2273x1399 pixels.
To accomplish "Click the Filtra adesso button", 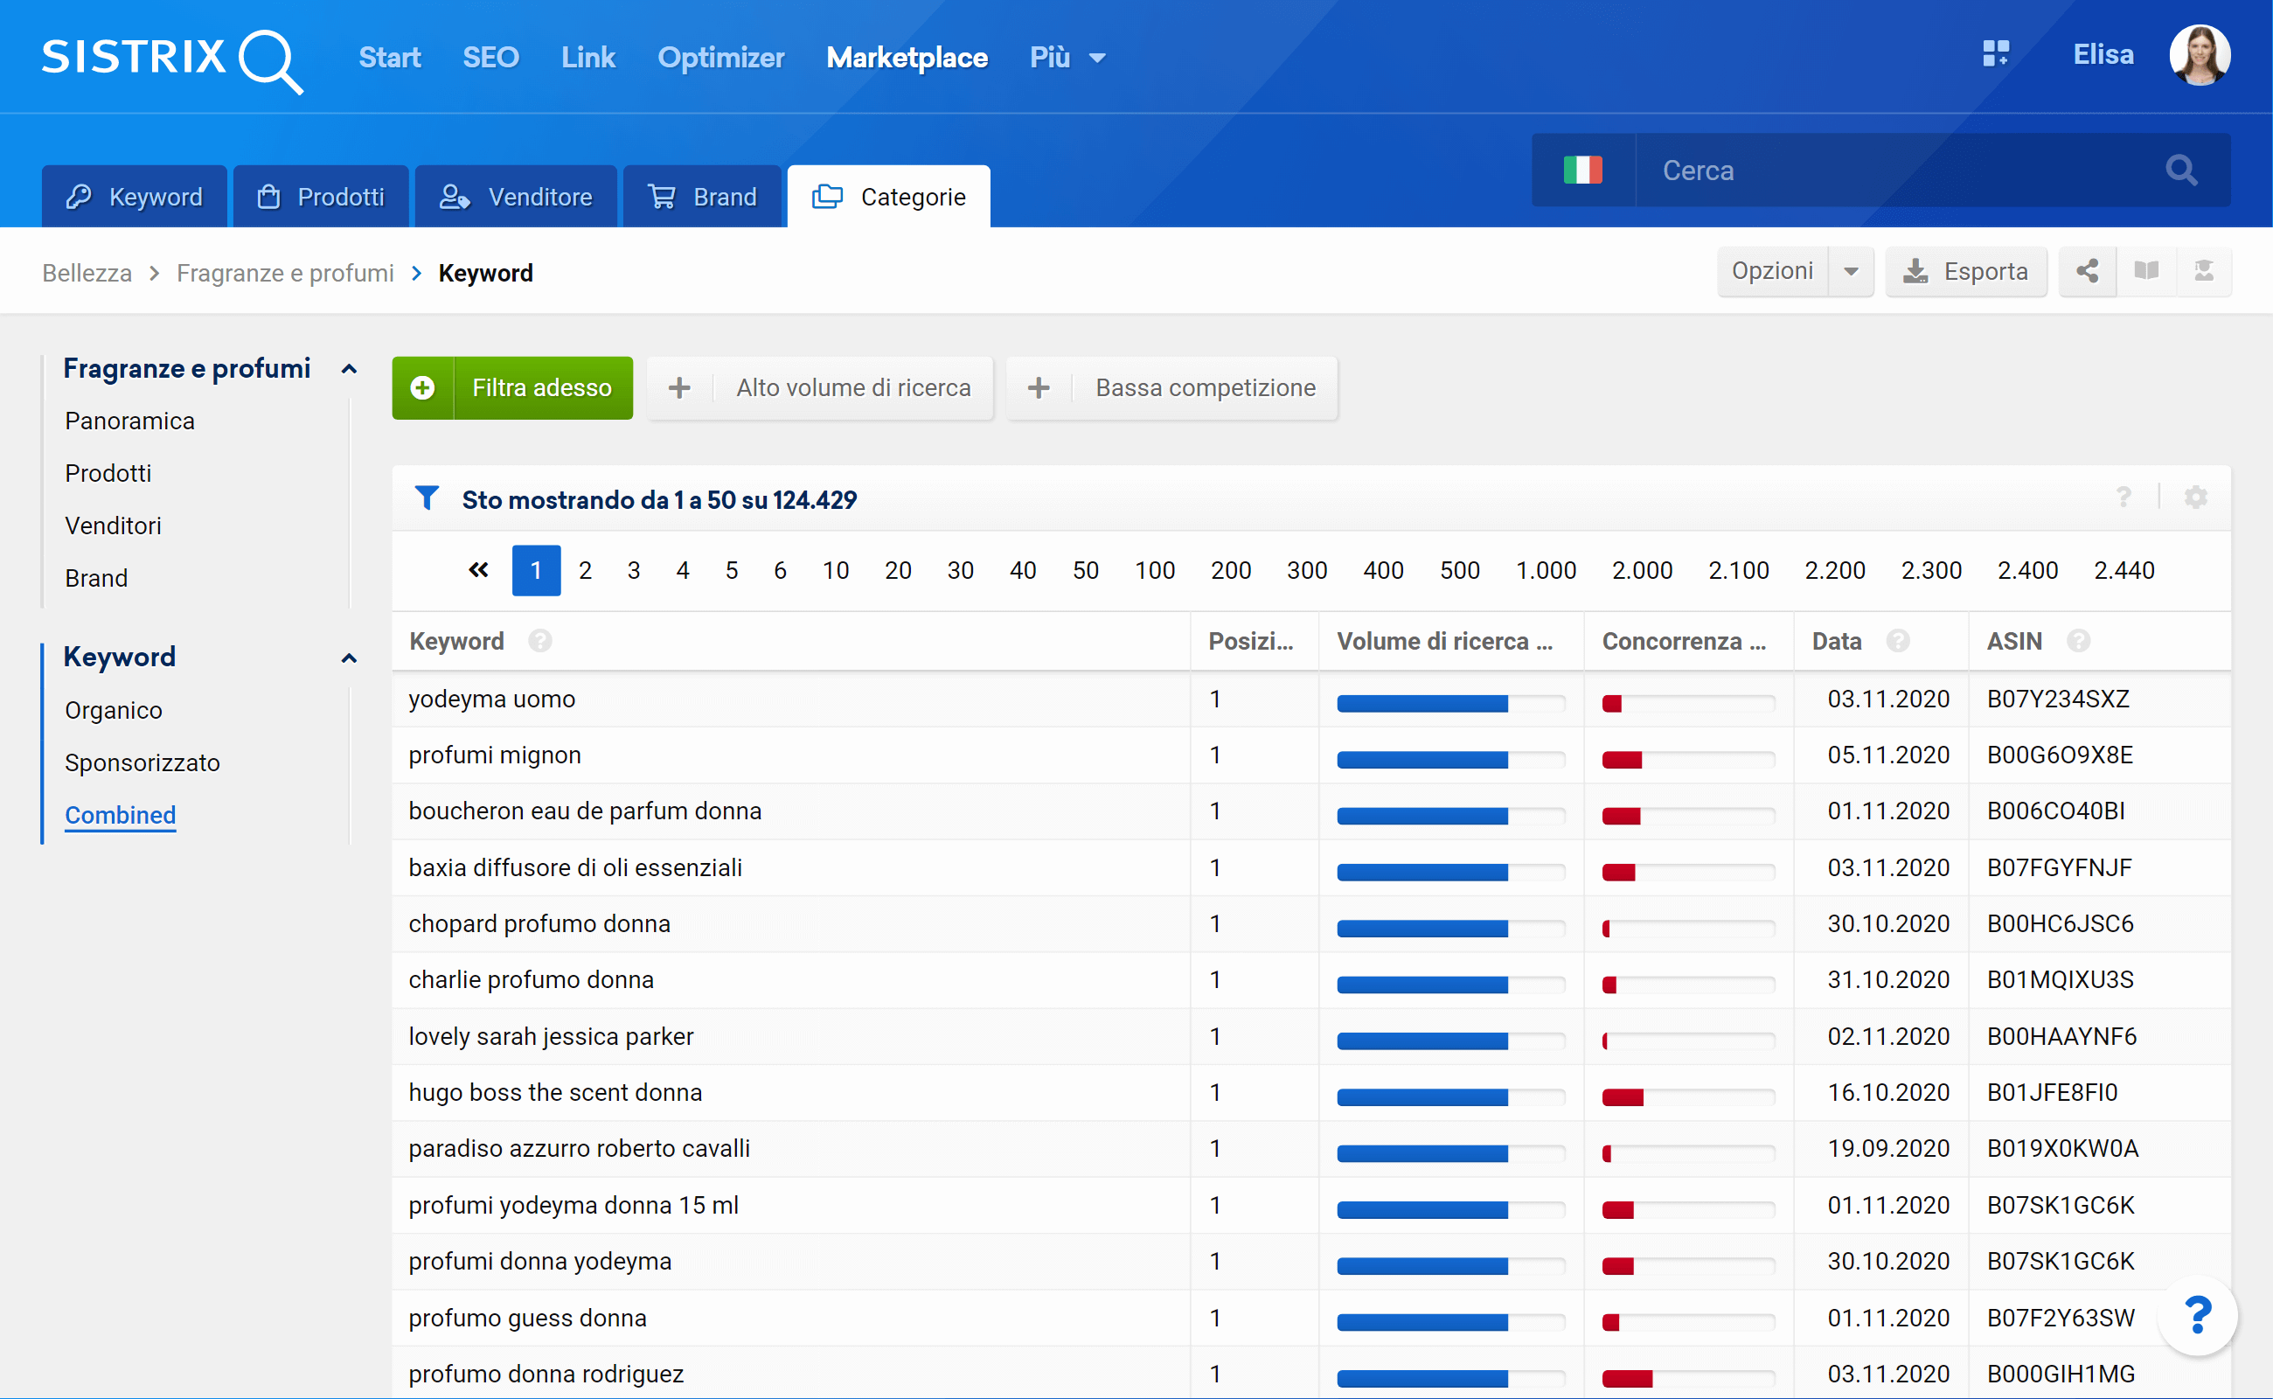I will [x=512, y=387].
